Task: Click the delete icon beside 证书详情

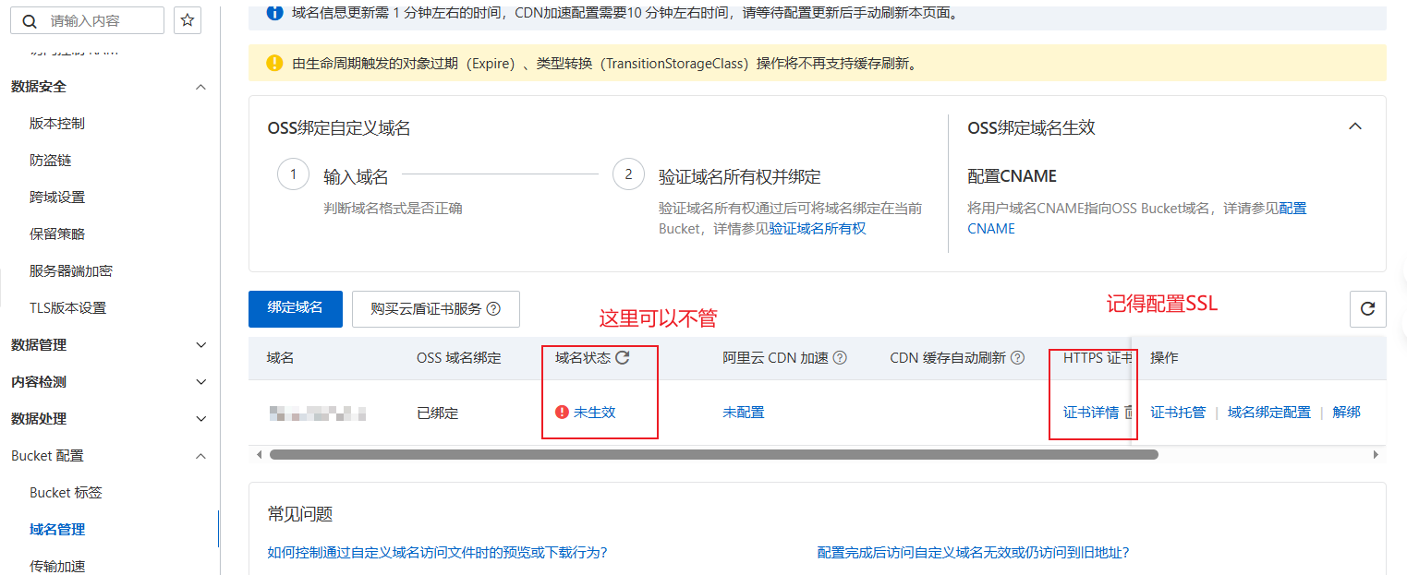Action: pos(1129,413)
